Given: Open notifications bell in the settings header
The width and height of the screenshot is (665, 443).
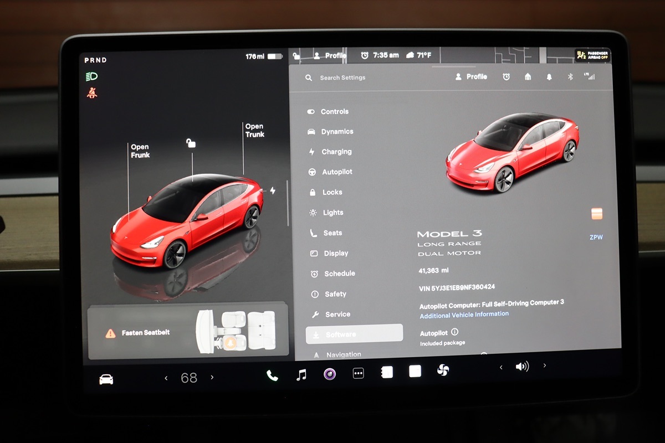Looking at the screenshot, I should 549,77.
